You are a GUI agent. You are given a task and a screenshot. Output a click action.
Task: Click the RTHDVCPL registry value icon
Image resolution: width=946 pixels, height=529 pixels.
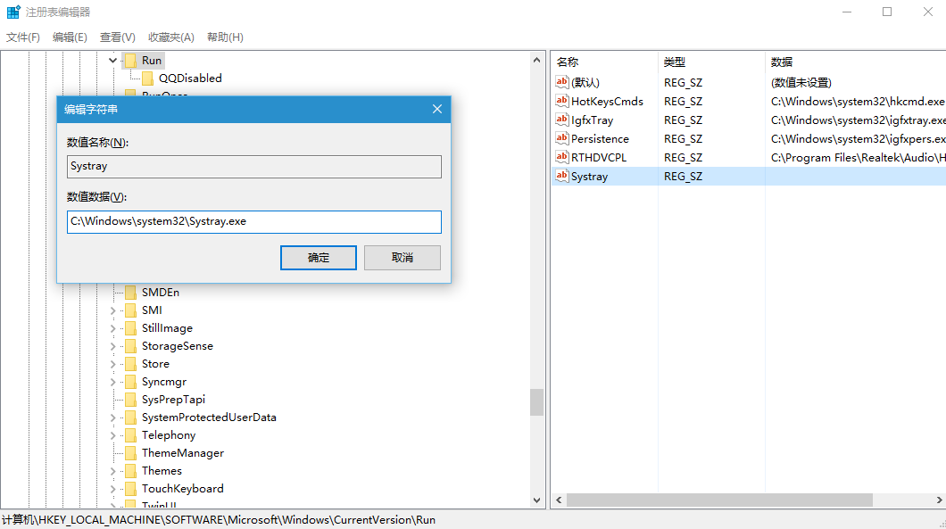click(x=562, y=157)
